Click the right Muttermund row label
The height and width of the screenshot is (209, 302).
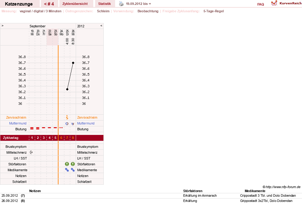pos(86,123)
